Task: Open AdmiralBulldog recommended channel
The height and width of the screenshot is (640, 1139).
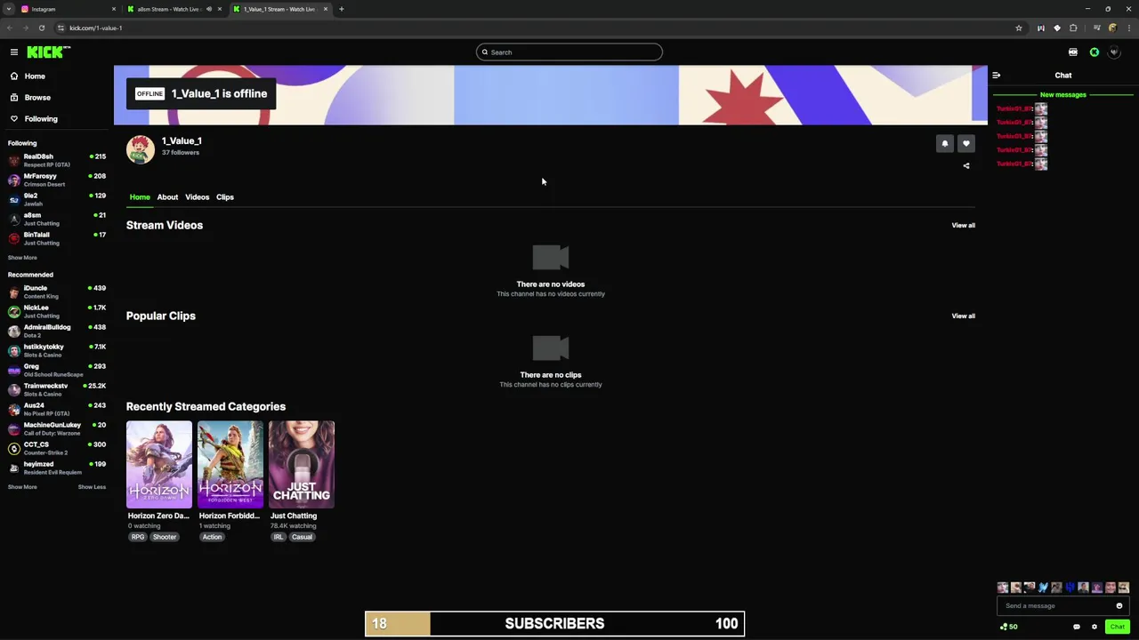Action: click(x=57, y=331)
